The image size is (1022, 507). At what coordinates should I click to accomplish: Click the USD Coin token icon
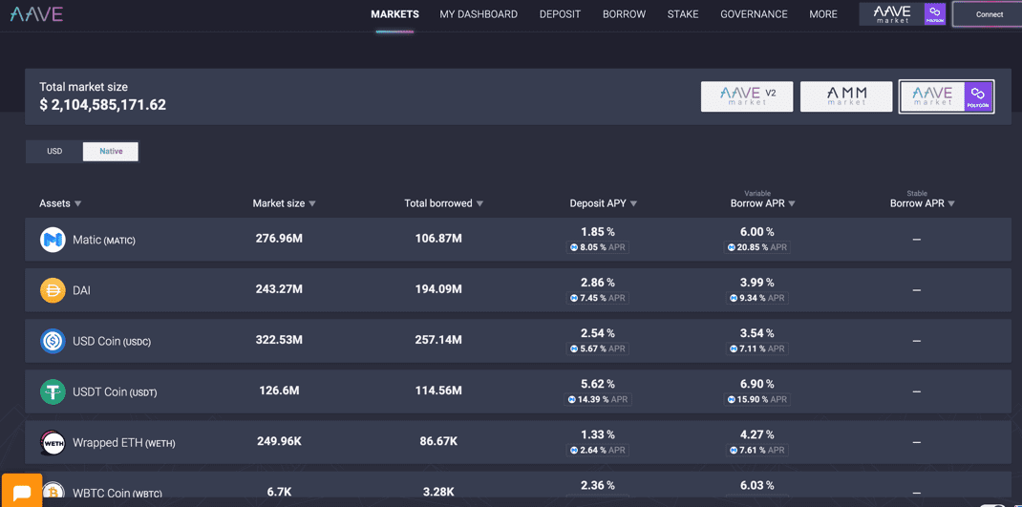[53, 341]
